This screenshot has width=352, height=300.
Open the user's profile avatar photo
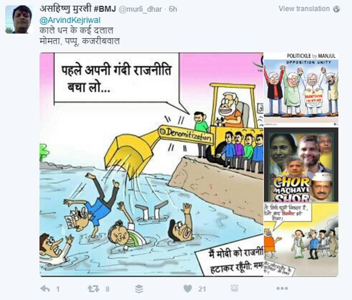click(x=19, y=19)
